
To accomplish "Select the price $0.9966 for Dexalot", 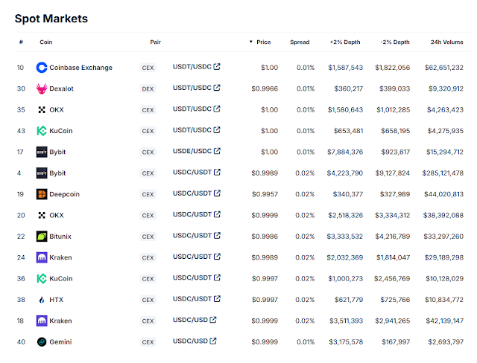I will tap(265, 89).
